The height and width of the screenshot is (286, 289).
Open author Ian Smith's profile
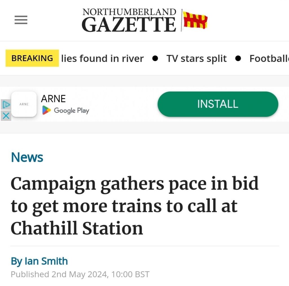(39, 261)
